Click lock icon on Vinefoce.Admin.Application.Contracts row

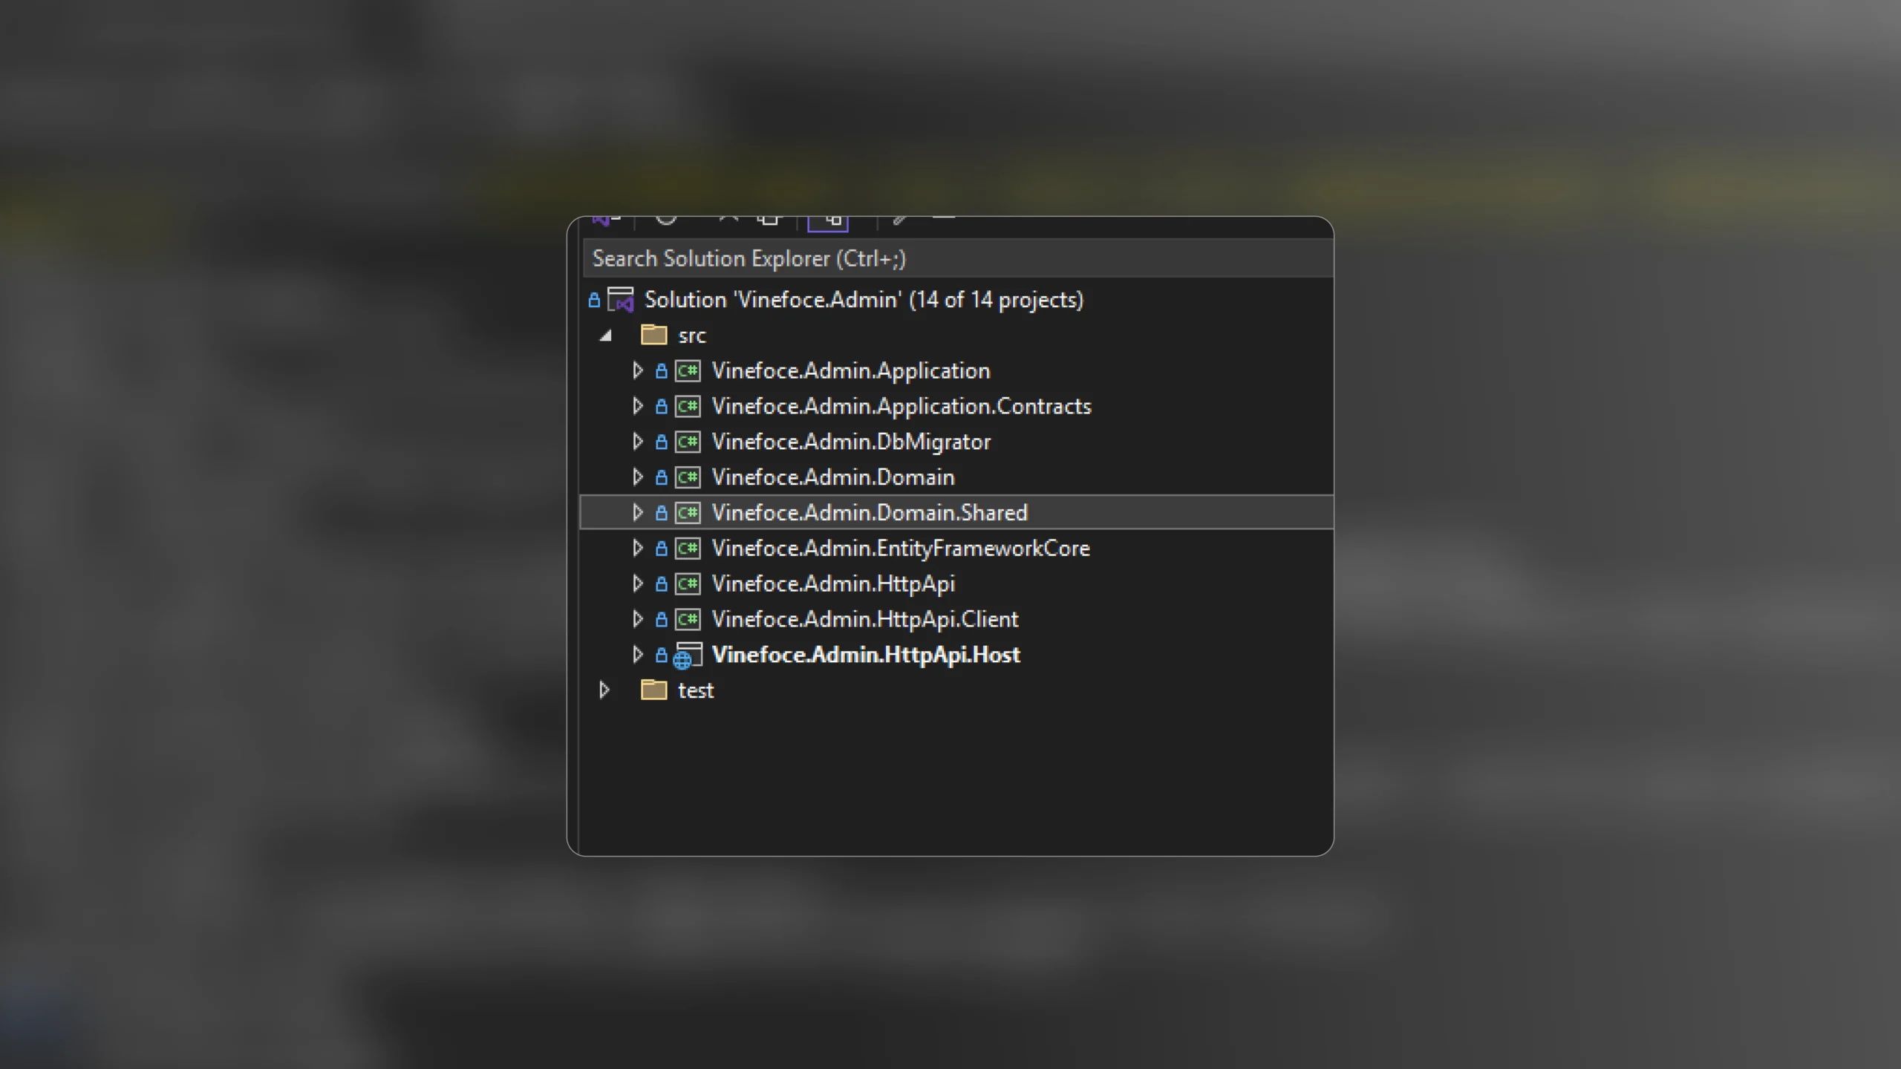pyautogui.click(x=662, y=406)
